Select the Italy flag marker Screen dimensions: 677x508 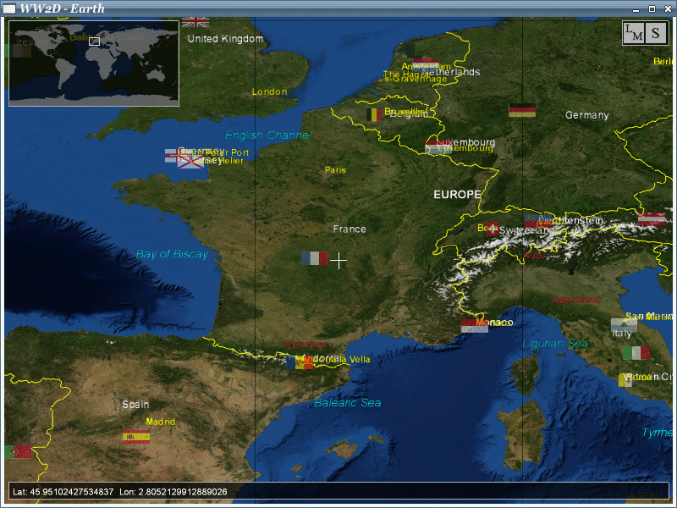[636, 352]
